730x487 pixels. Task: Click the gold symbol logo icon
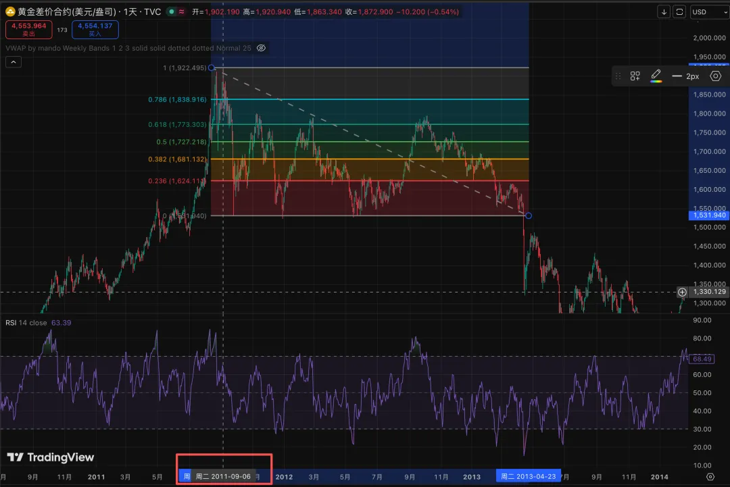click(10, 11)
